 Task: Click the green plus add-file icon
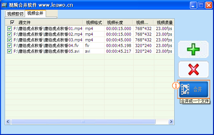click(x=193, y=49)
